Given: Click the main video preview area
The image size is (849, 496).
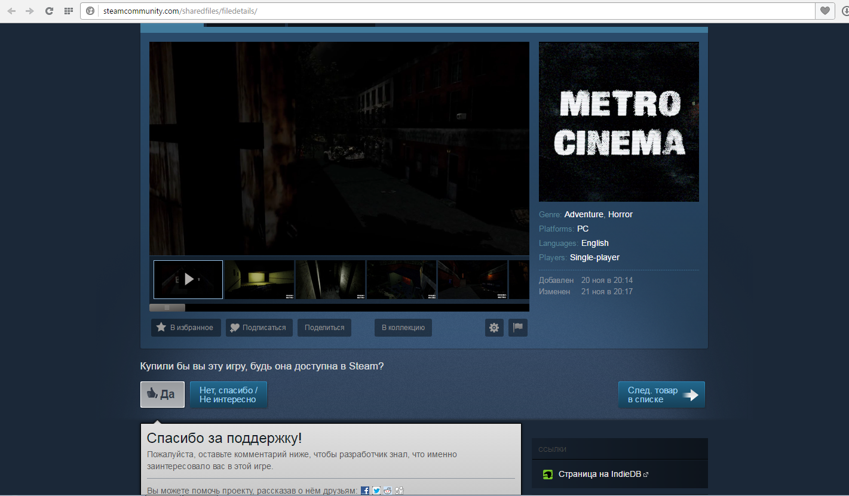Looking at the screenshot, I should (x=339, y=149).
